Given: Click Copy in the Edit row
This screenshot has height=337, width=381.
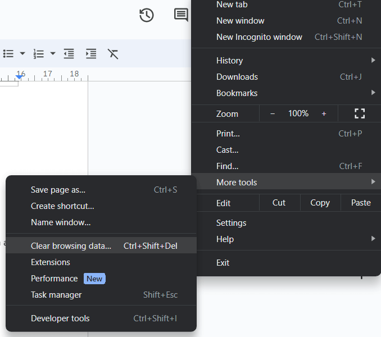Looking at the screenshot, I should 320,203.
